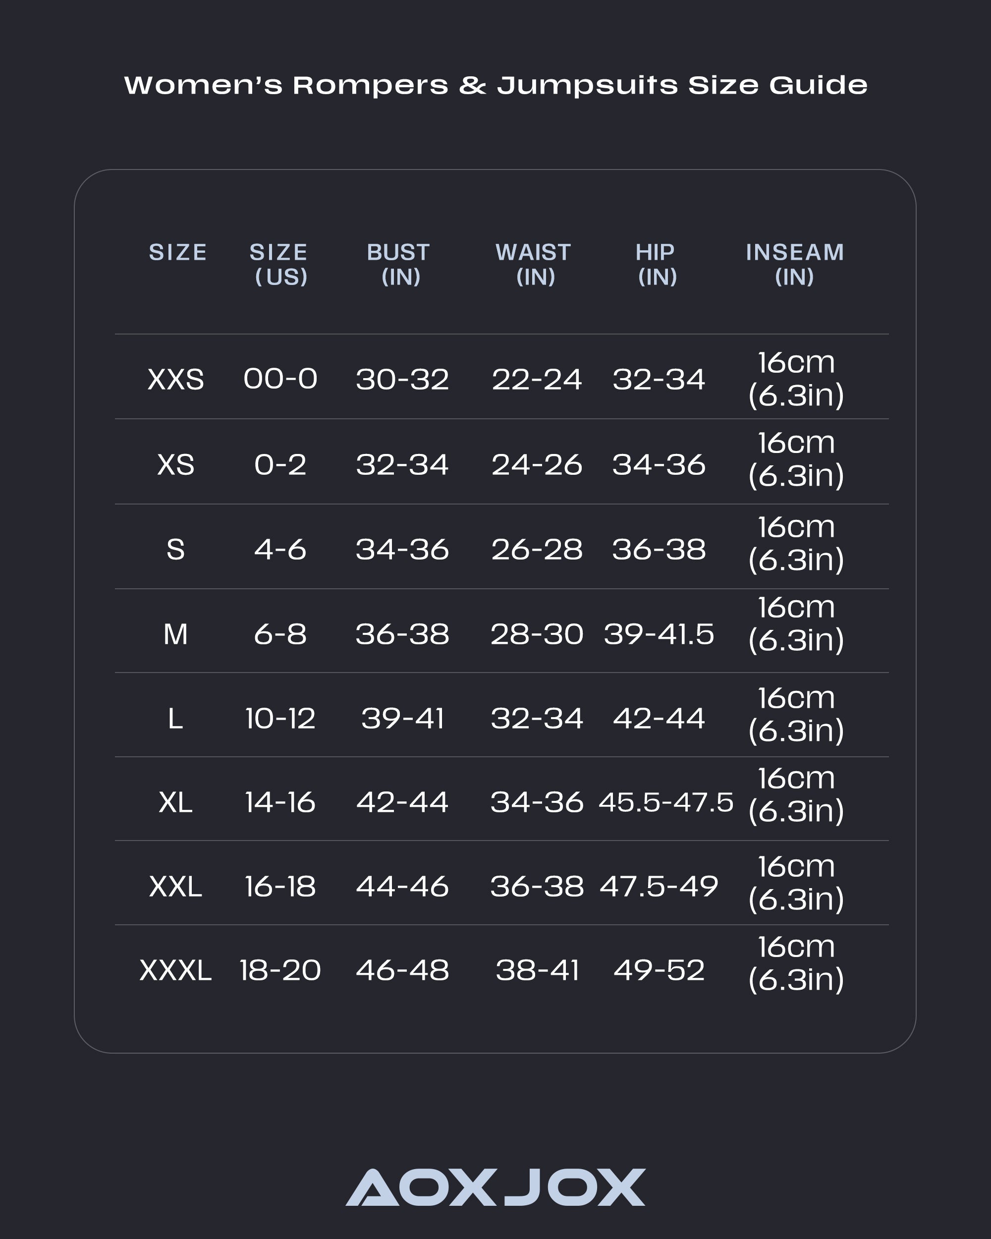The width and height of the screenshot is (991, 1239).
Task: Select the XS size label
Action: pyautogui.click(x=176, y=464)
